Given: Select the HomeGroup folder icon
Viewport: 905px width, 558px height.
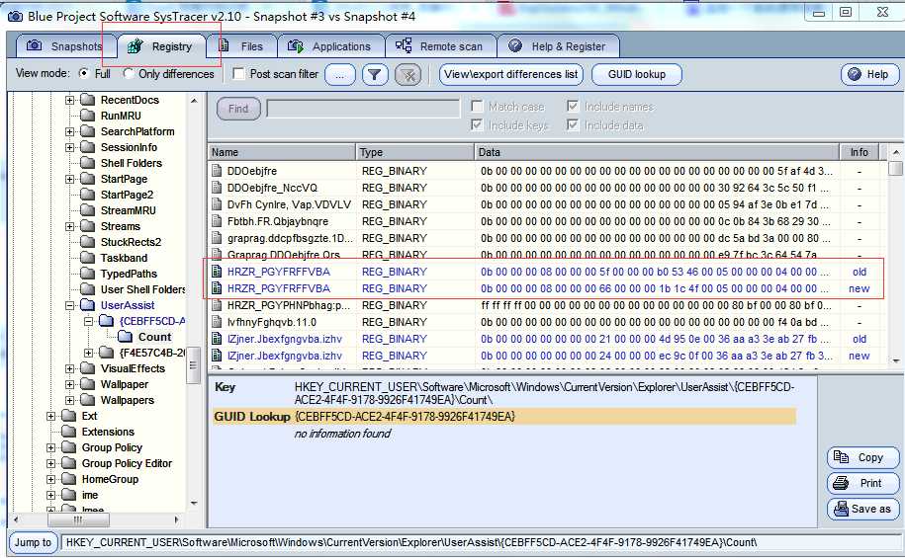Looking at the screenshot, I should coord(68,479).
